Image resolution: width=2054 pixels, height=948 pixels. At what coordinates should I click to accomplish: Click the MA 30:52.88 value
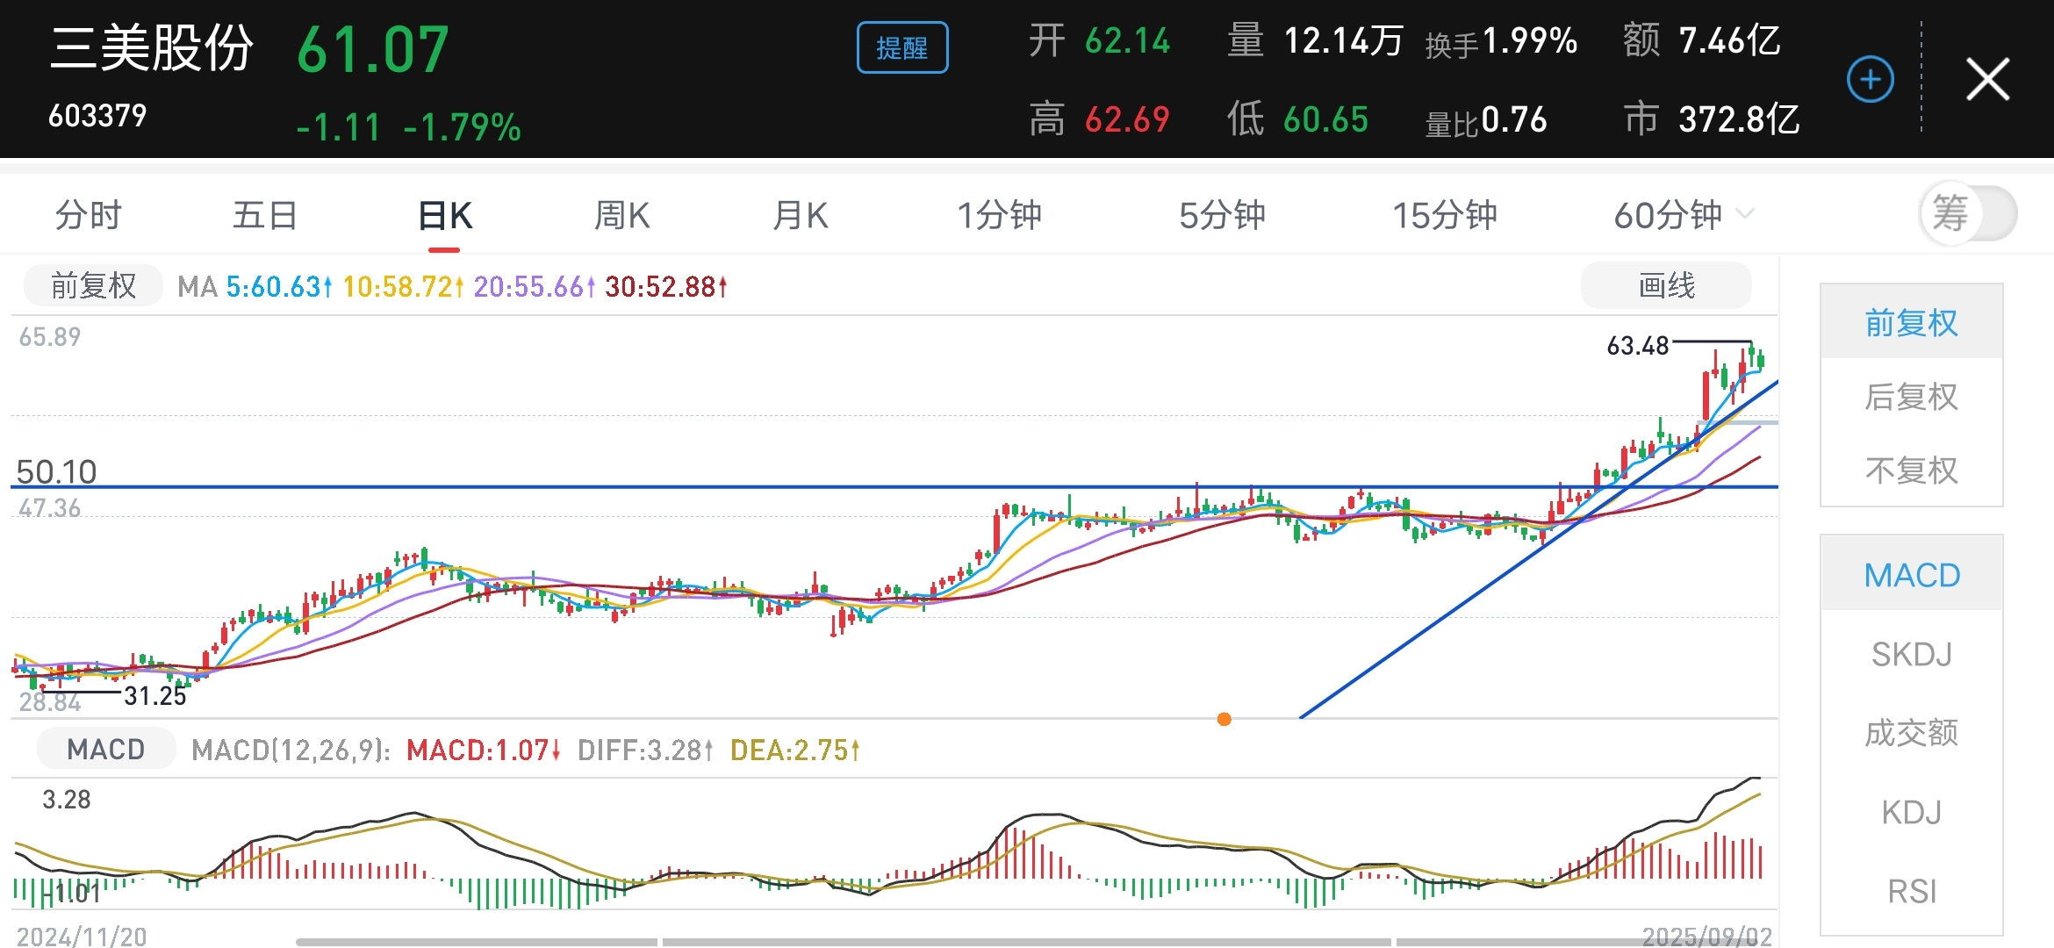666,286
